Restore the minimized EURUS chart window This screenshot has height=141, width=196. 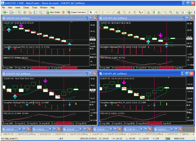50,129
